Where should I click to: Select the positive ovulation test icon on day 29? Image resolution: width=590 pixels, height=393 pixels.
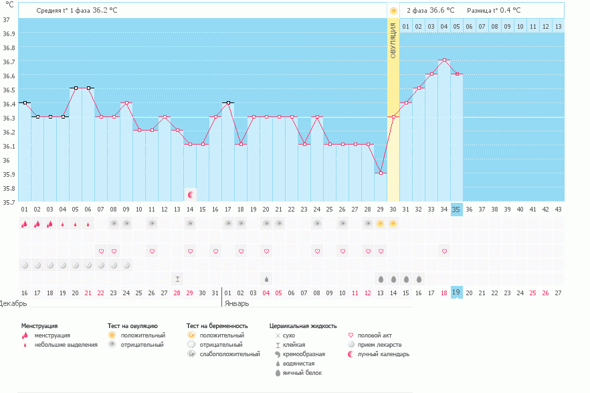380,224
